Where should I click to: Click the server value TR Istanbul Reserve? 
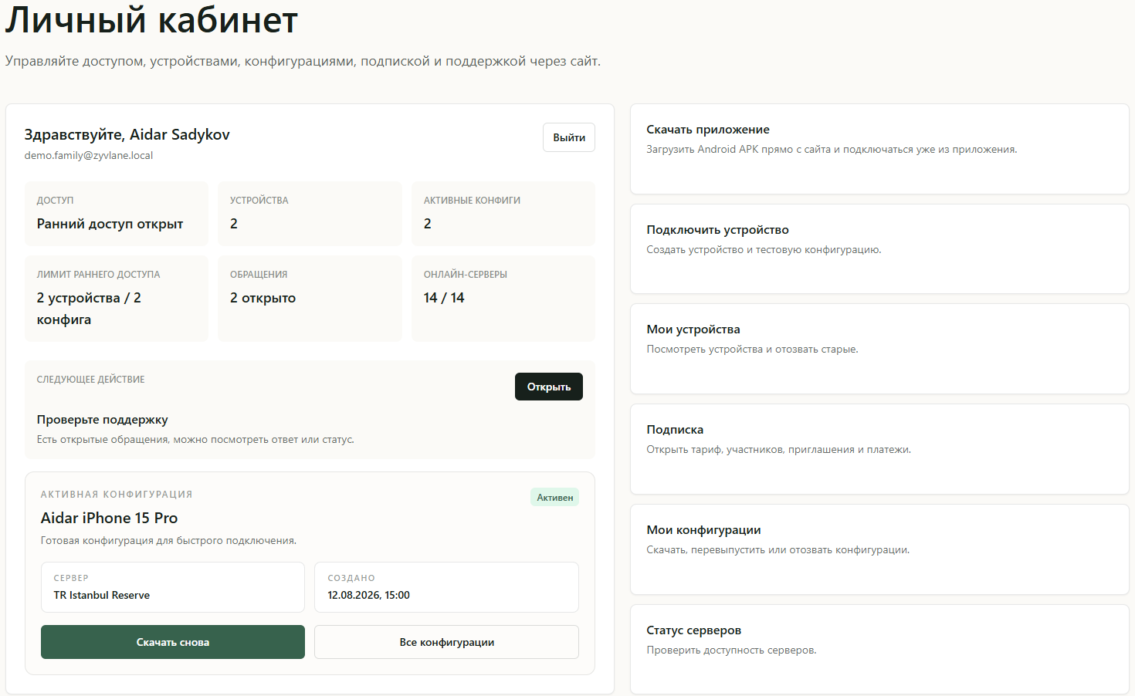[102, 595]
